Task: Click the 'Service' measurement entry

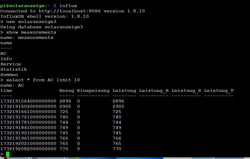Action: point(11,64)
